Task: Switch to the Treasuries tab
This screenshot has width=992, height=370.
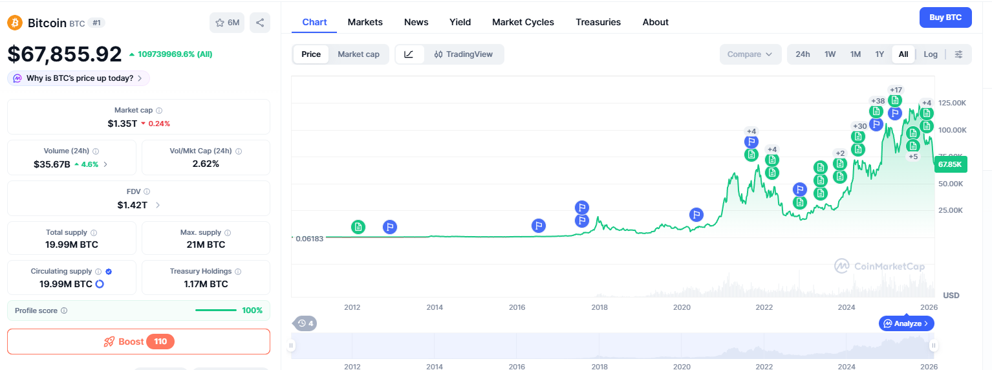Action: (x=598, y=22)
